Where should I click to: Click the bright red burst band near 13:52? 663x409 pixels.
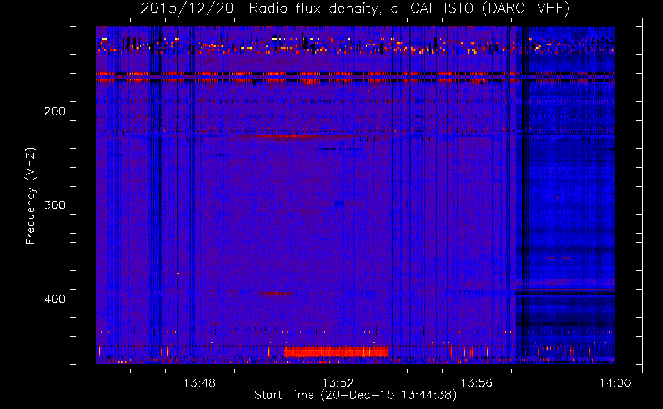pyautogui.click(x=336, y=352)
